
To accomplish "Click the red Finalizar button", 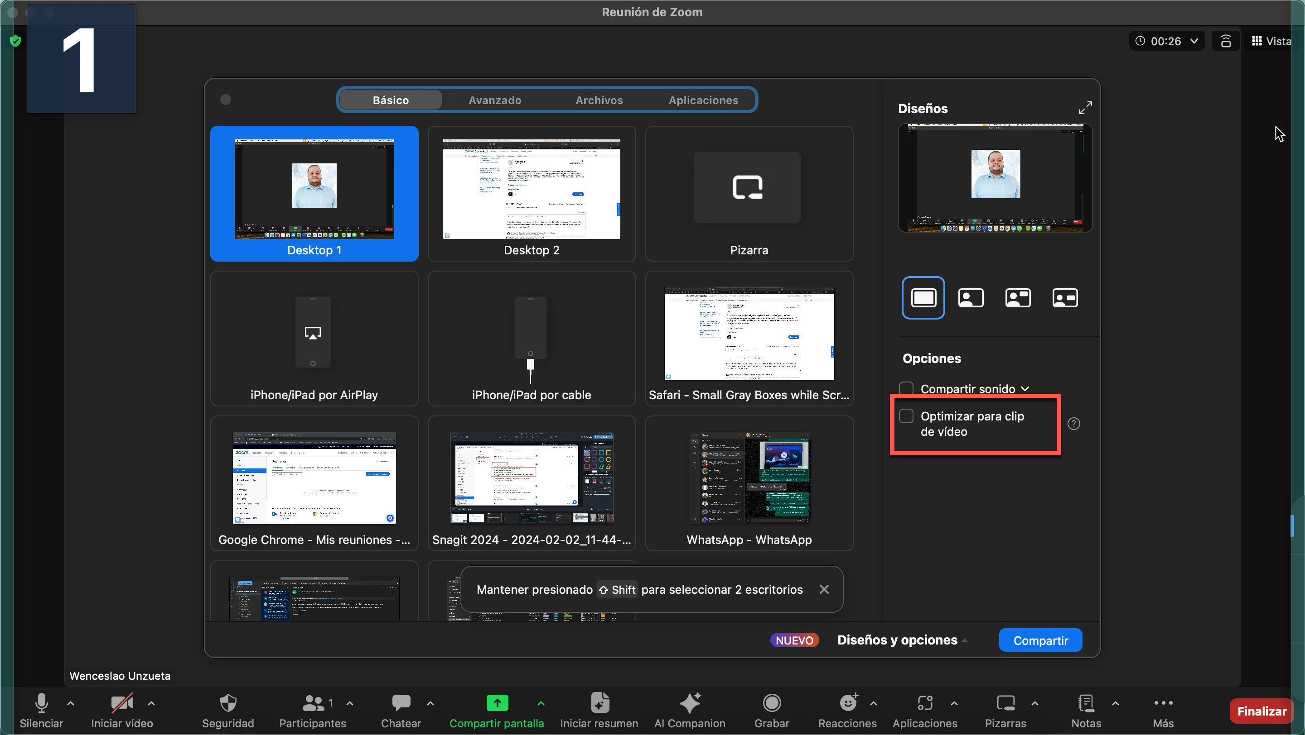I will pos(1261,711).
